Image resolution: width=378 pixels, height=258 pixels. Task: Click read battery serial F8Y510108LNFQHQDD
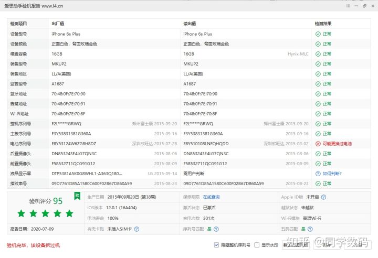point(206,144)
